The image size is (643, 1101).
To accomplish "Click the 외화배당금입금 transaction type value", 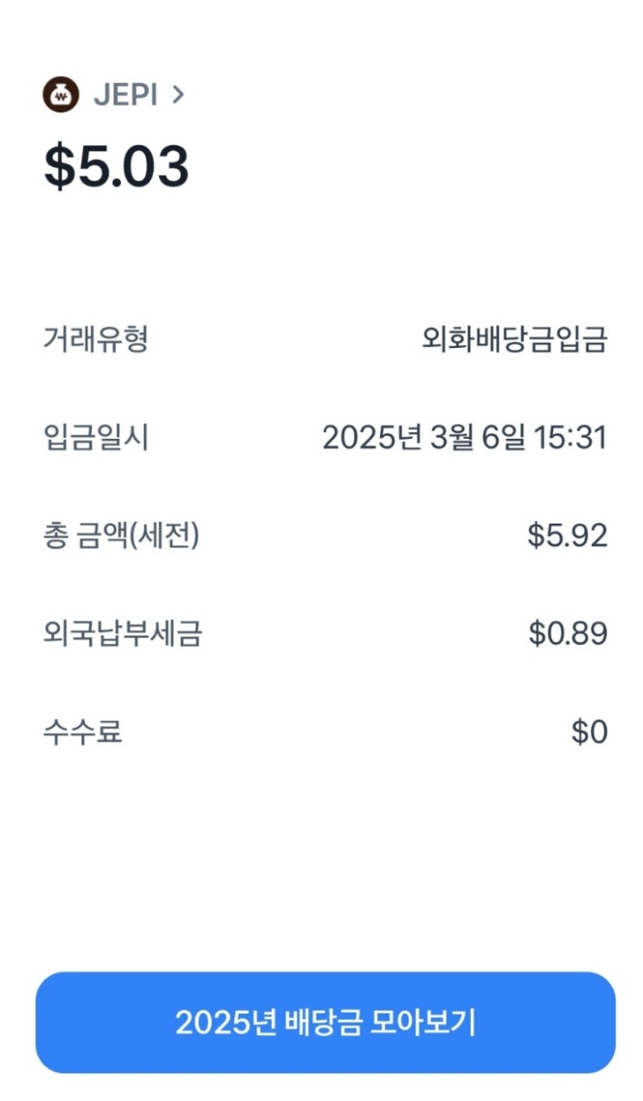I will 514,339.
